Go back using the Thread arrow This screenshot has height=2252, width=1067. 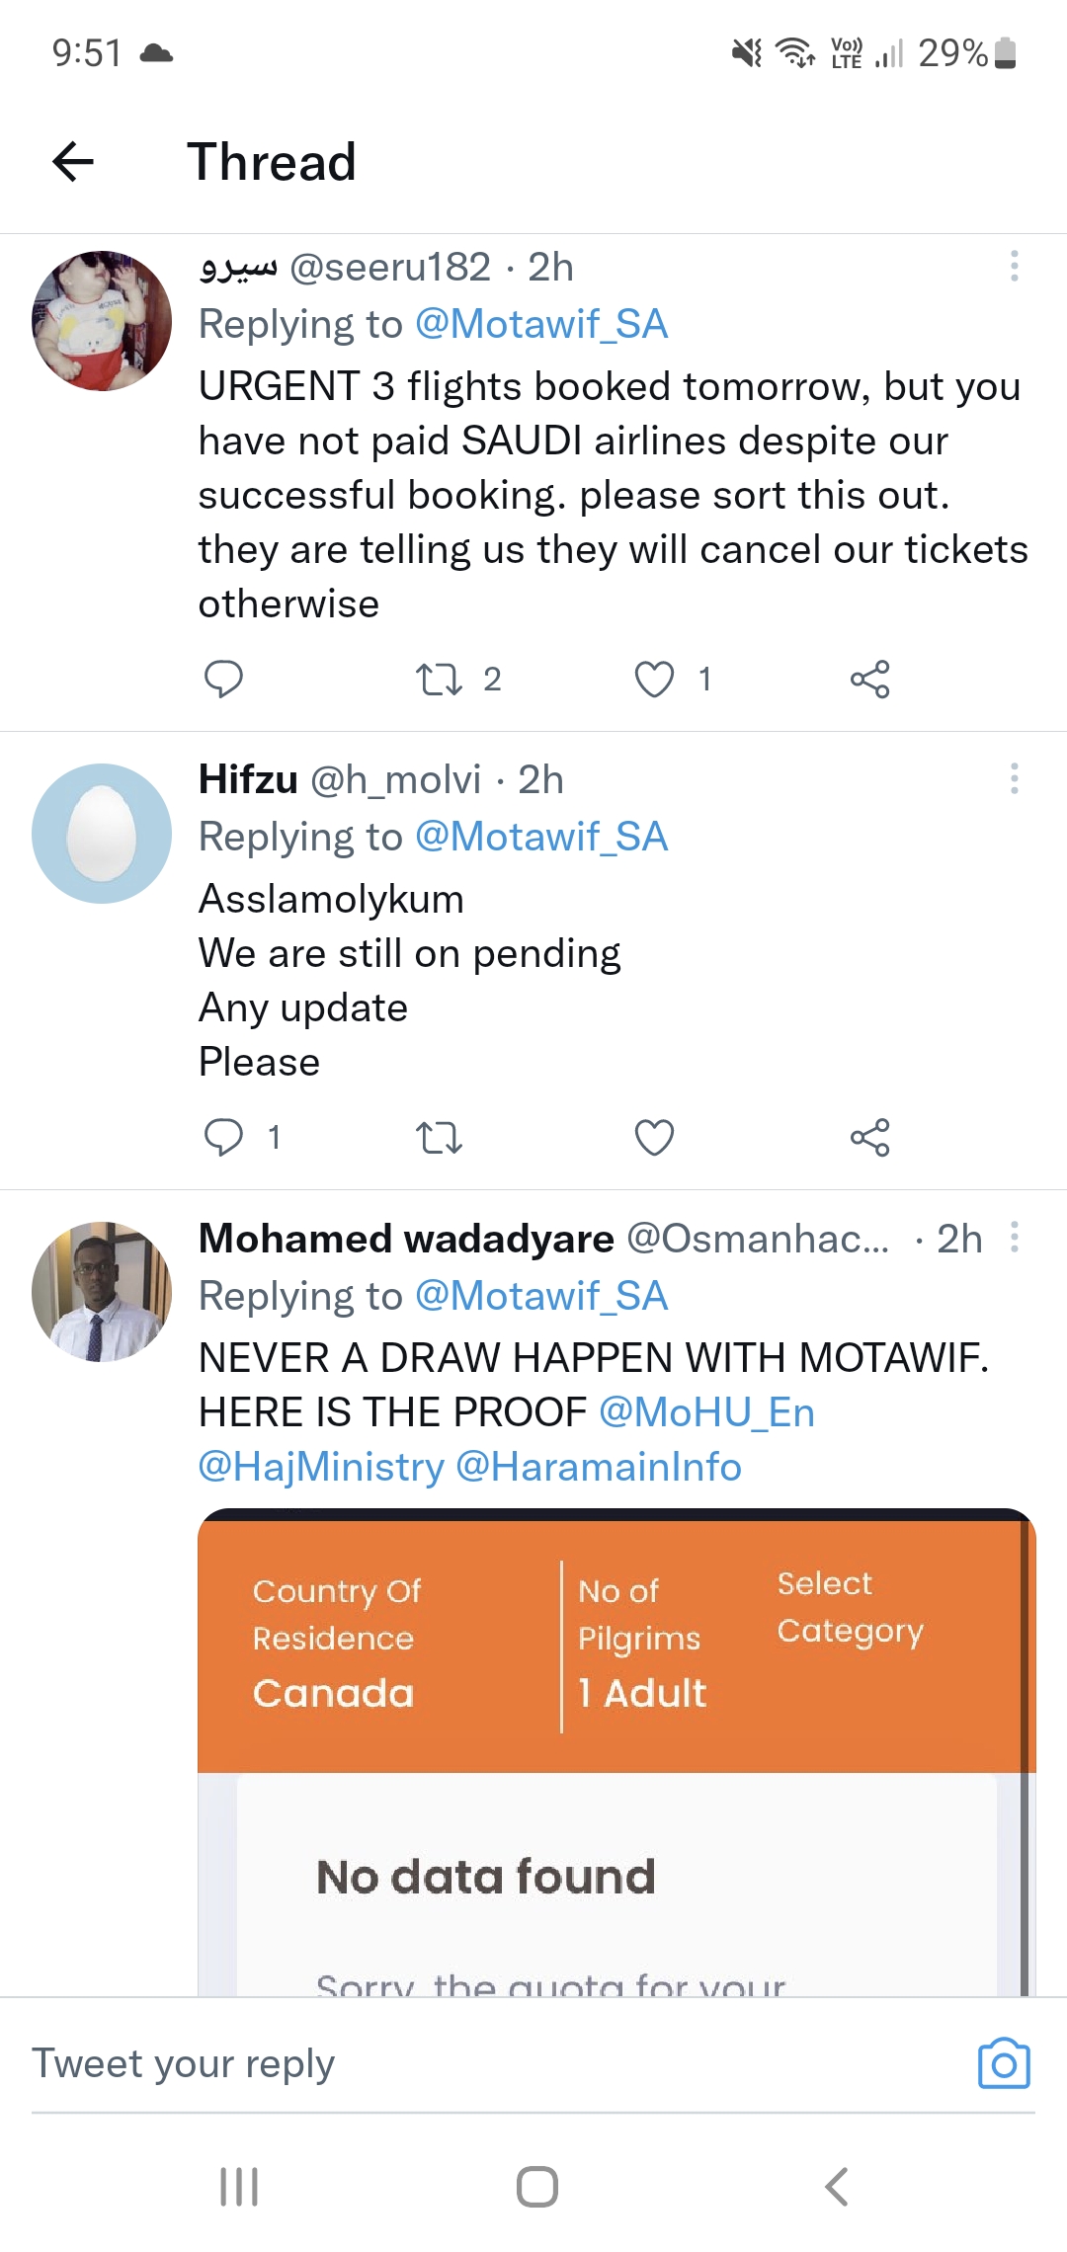[73, 162]
